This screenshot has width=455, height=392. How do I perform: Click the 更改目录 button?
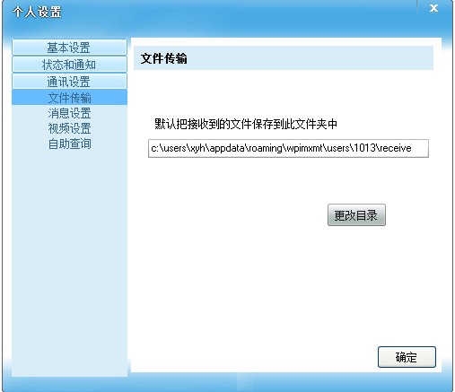tap(356, 215)
